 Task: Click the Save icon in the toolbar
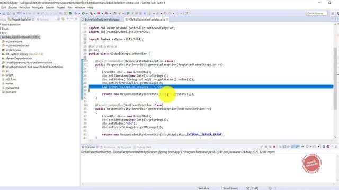pos(4,13)
